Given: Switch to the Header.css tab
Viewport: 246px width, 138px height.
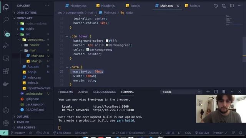Looking at the screenshot, I should (x=76, y=6).
